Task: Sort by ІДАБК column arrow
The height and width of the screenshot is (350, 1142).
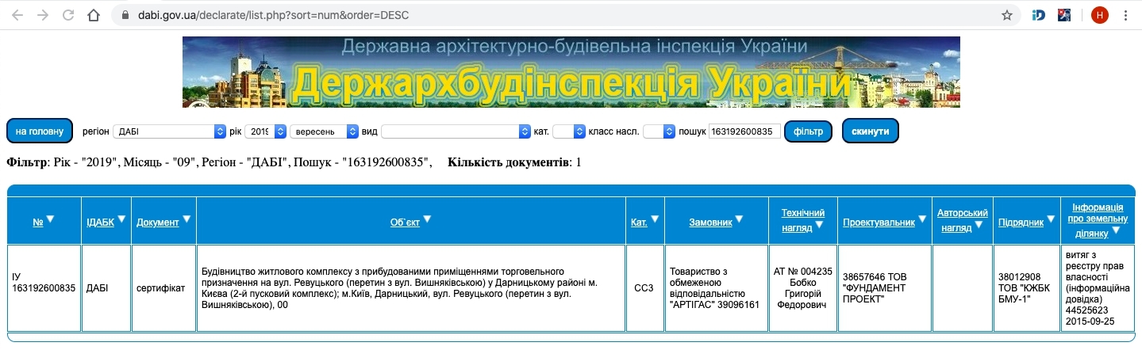Action: pos(122,219)
